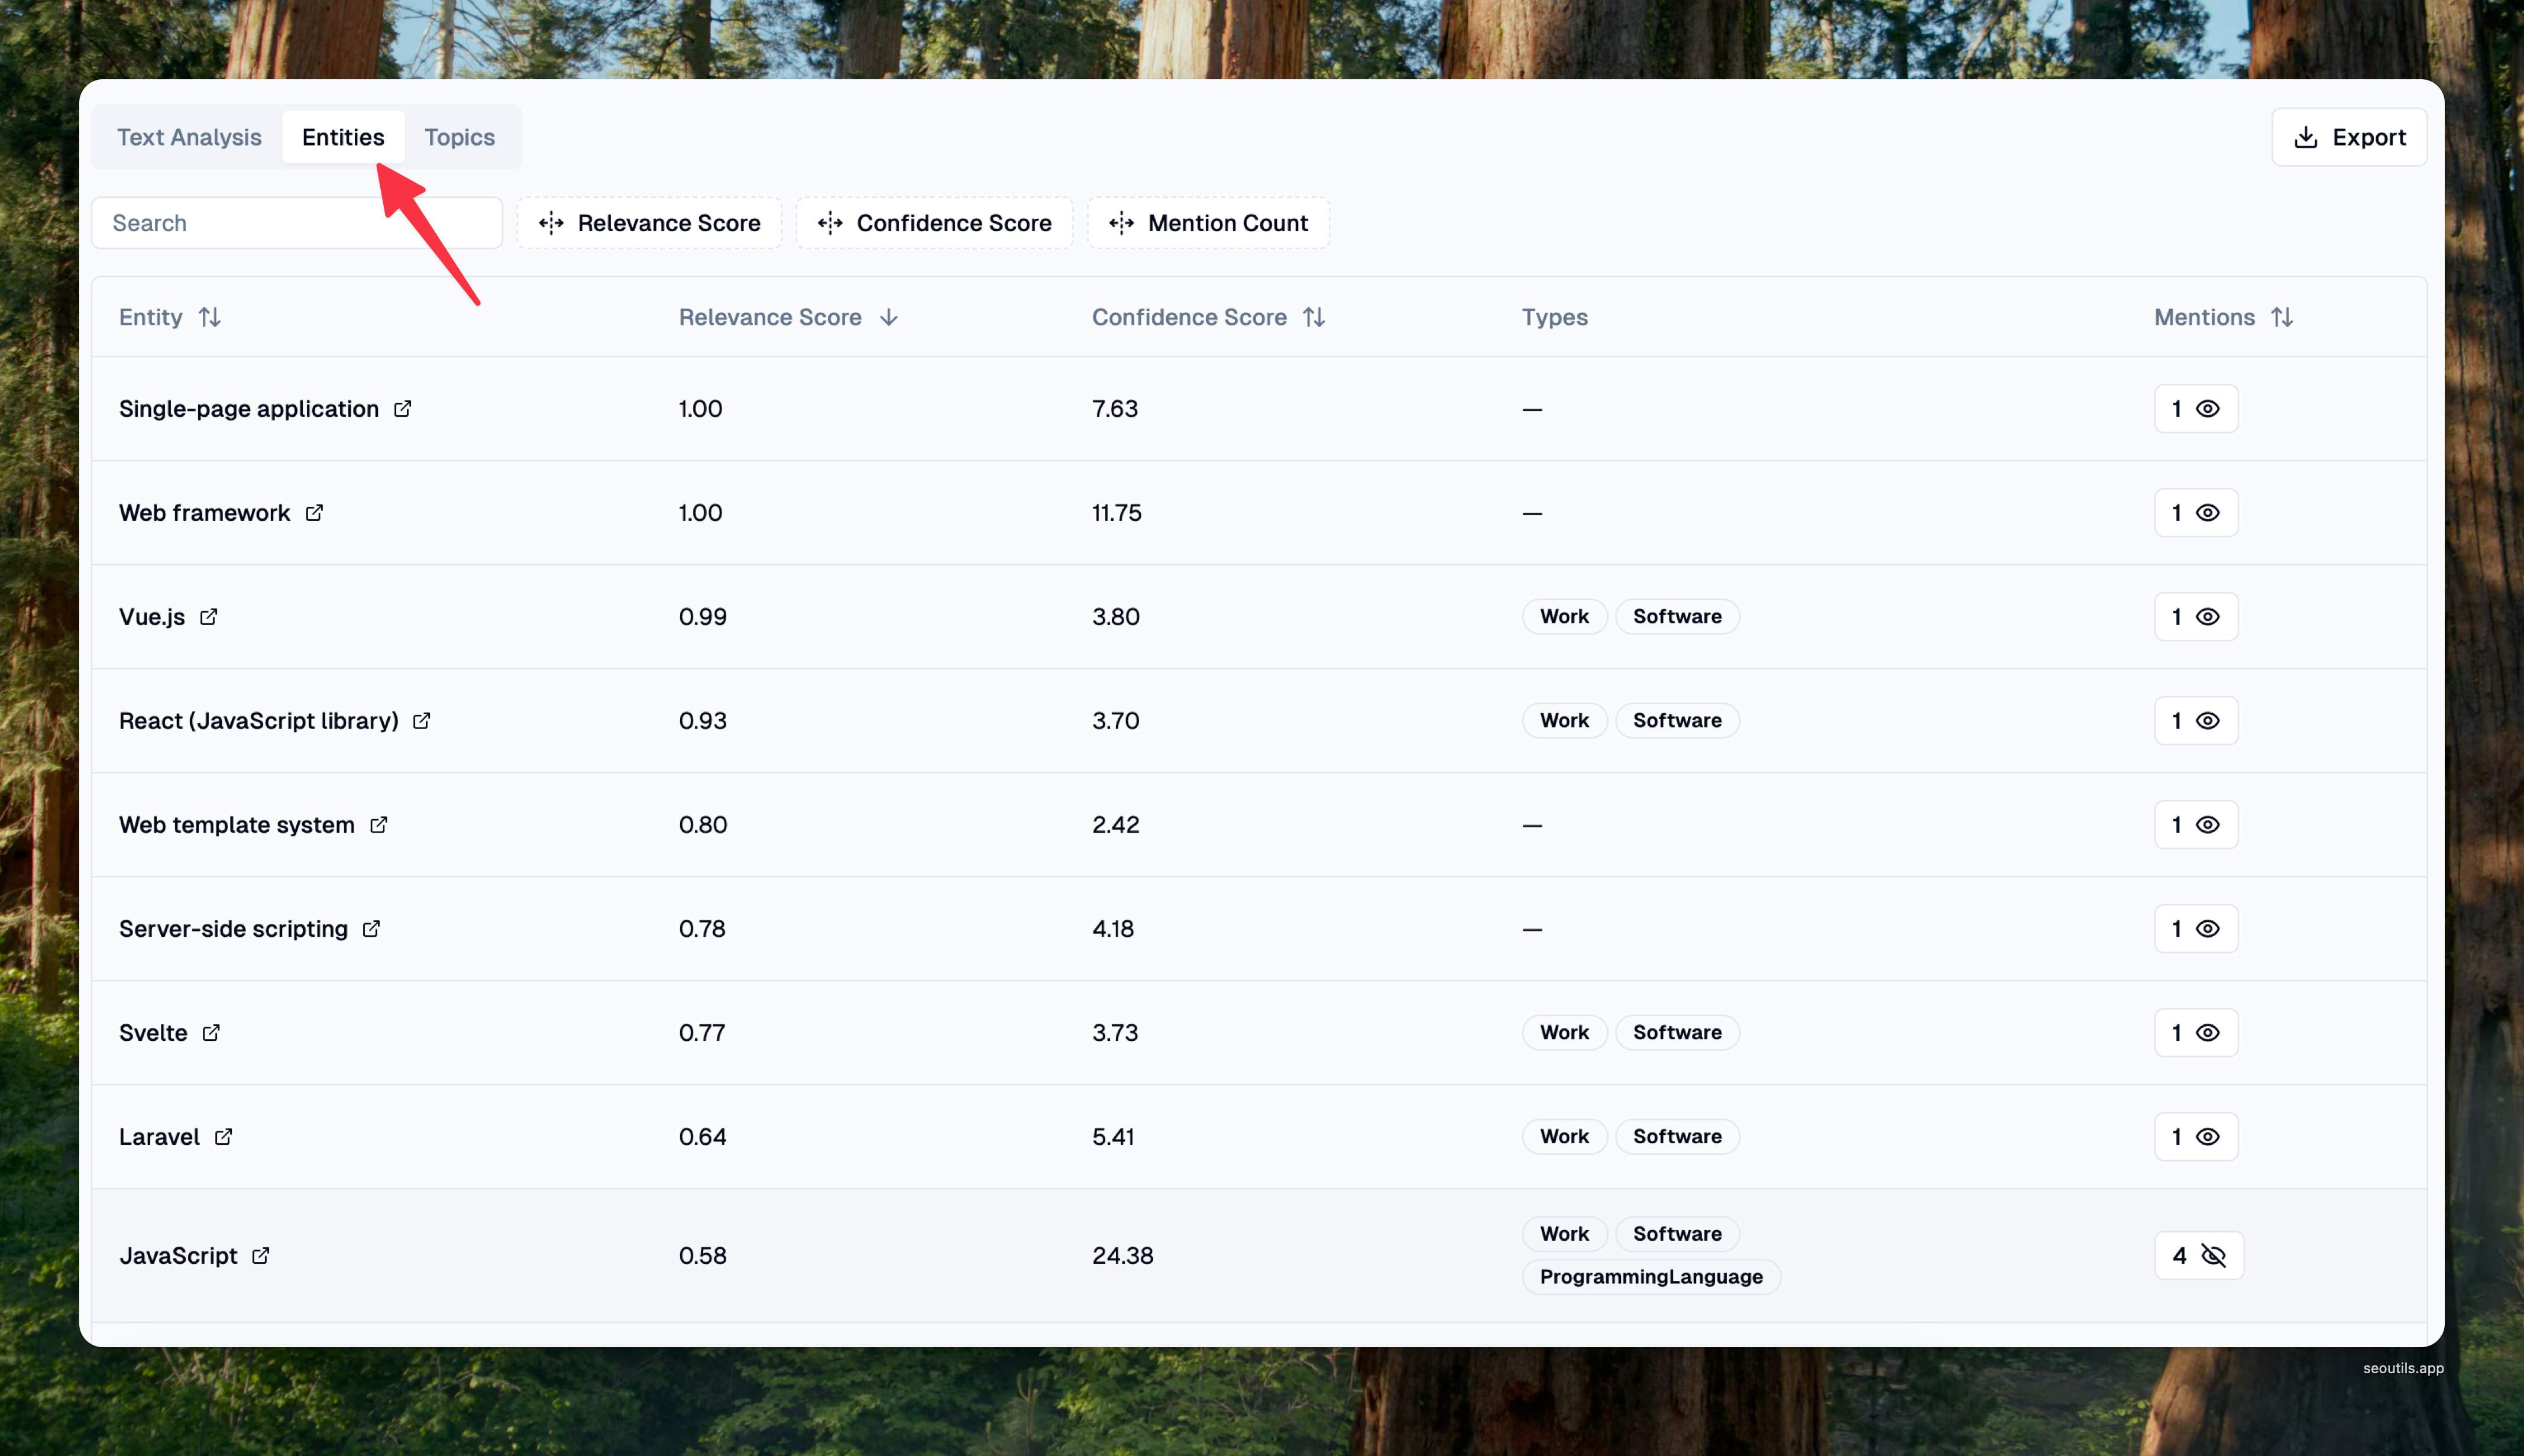2524x1456 pixels.
Task: Open the Relevance Score range filter
Action: tap(649, 223)
